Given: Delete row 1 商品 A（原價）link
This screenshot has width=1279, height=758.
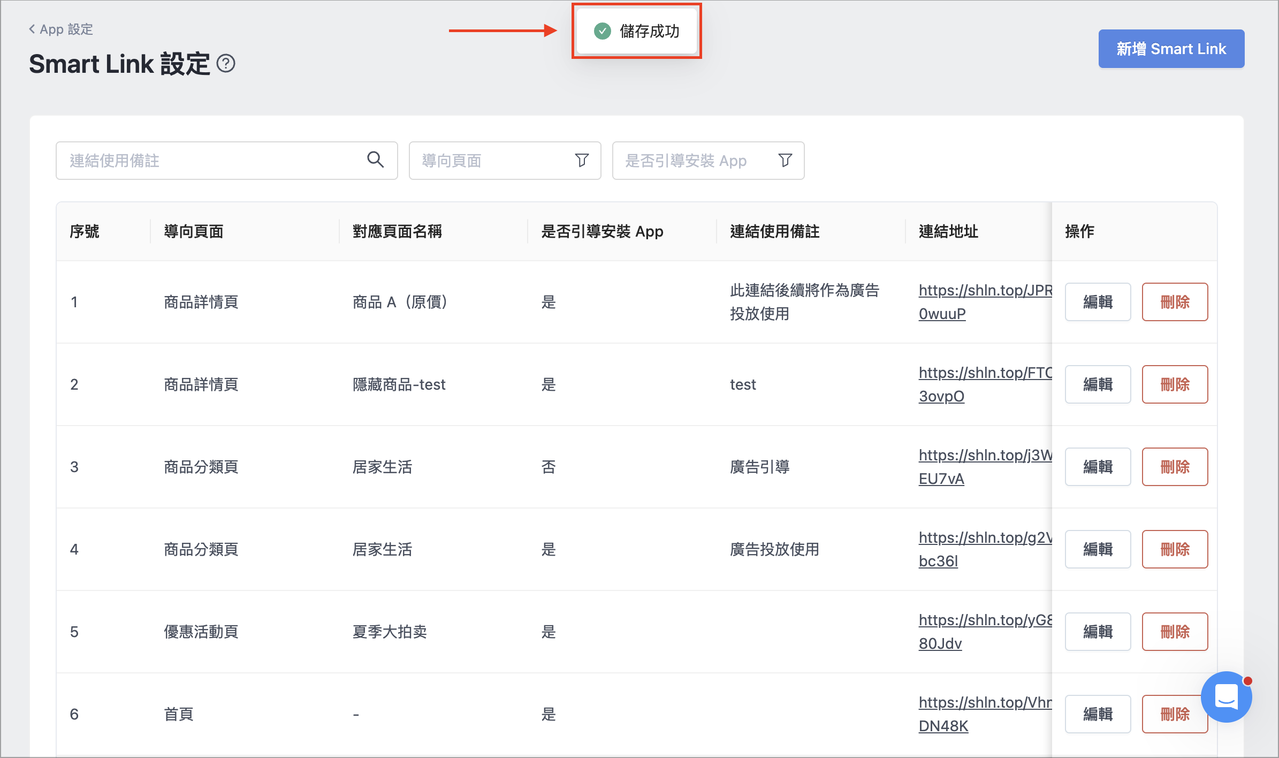Looking at the screenshot, I should [1175, 302].
